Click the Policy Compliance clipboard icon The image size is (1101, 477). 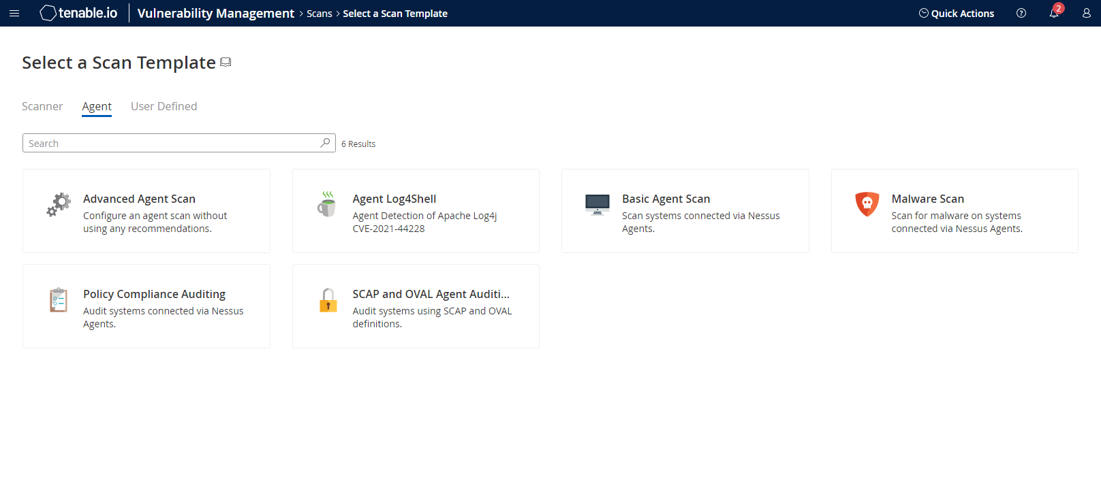click(59, 299)
